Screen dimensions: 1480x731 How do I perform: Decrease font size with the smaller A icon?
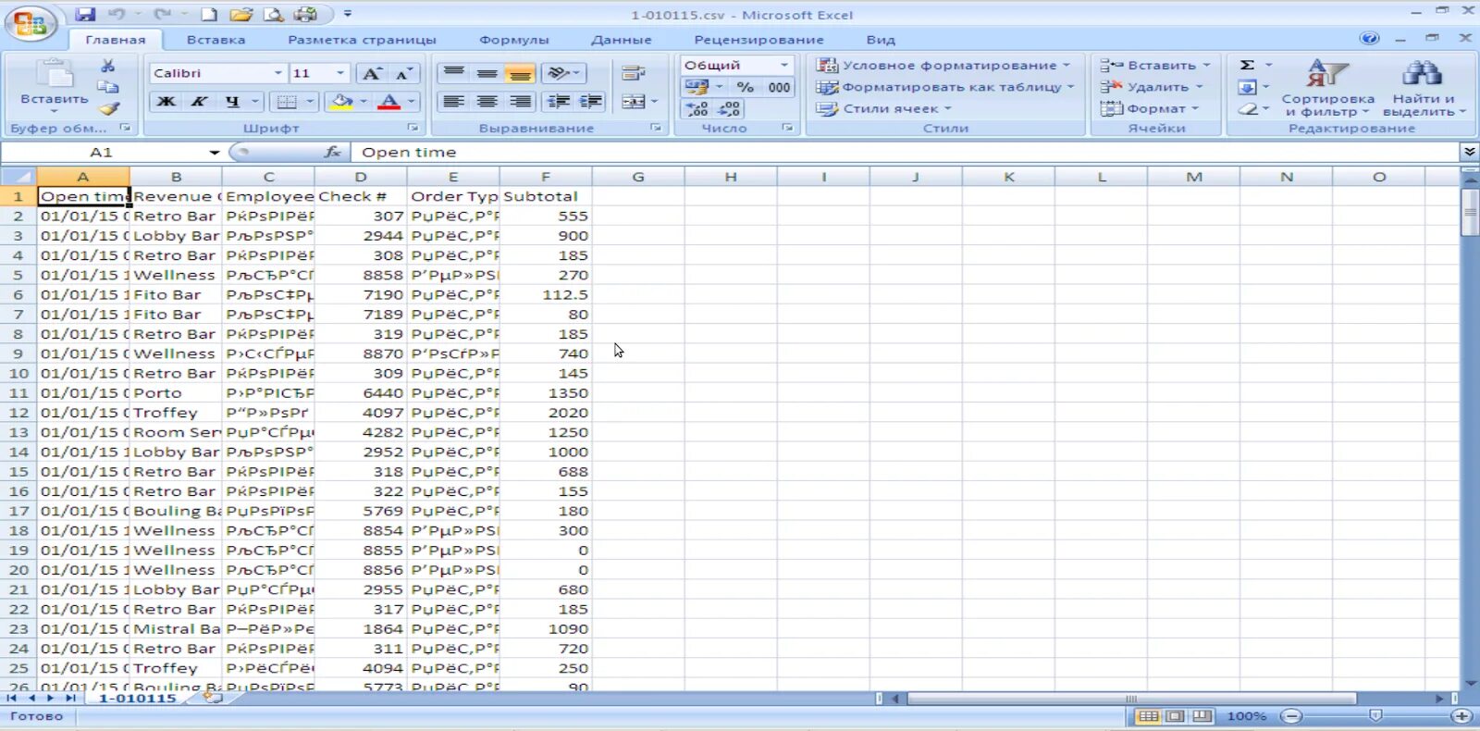(x=403, y=73)
